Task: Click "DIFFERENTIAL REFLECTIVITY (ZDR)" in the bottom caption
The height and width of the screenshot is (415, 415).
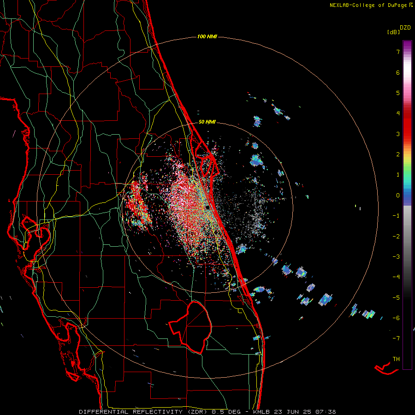Action: [143, 412]
